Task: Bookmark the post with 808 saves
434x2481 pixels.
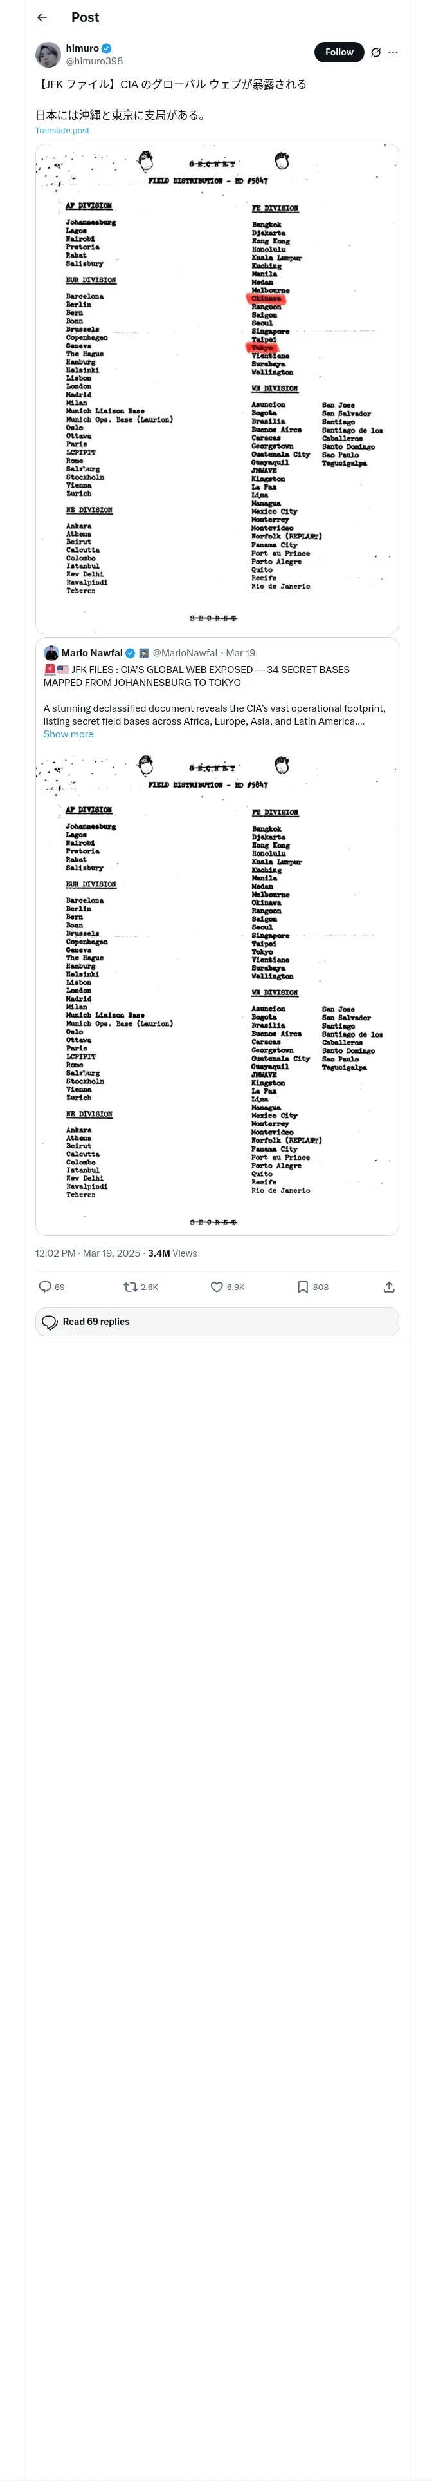Action: click(302, 1287)
